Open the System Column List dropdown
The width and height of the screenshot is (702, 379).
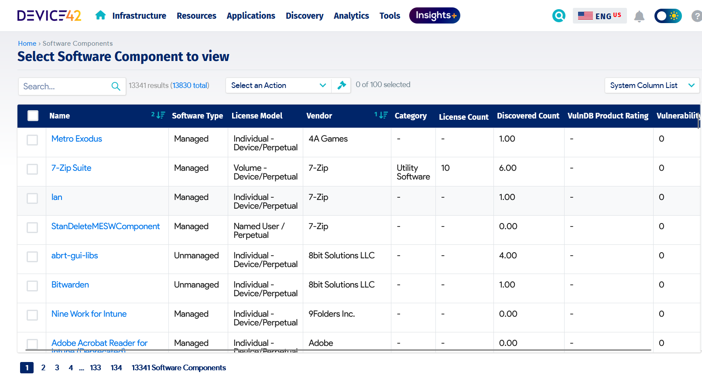click(x=652, y=85)
